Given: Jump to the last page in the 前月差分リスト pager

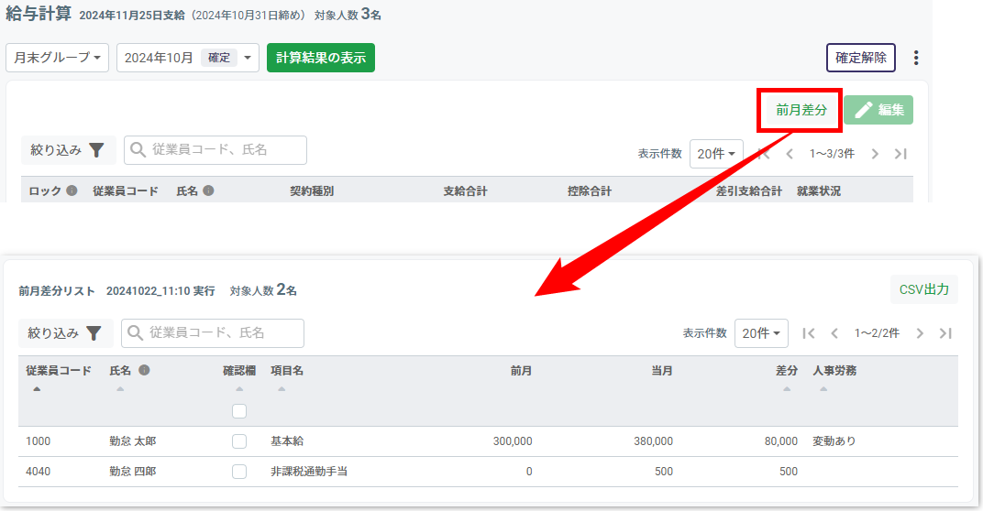Looking at the screenshot, I should click(x=945, y=333).
